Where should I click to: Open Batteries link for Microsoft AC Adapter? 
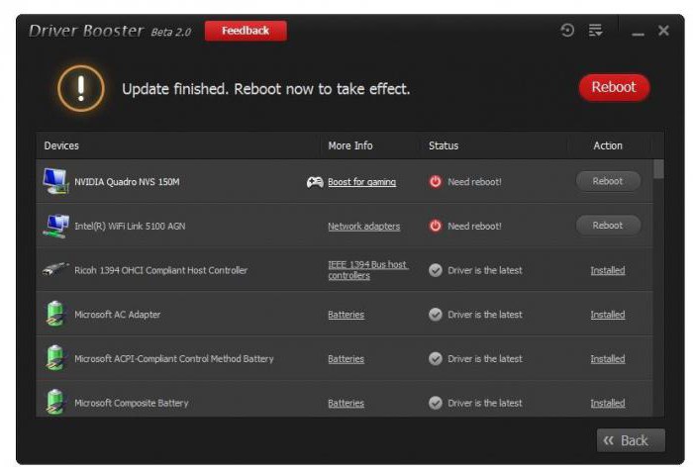[x=346, y=315]
